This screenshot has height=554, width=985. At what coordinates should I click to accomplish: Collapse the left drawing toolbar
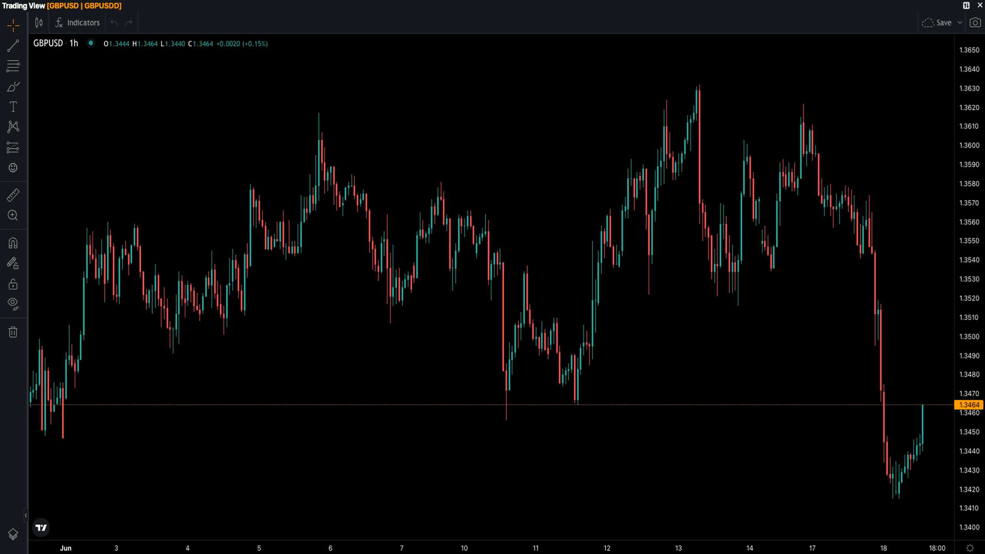pyautogui.click(x=26, y=515)
